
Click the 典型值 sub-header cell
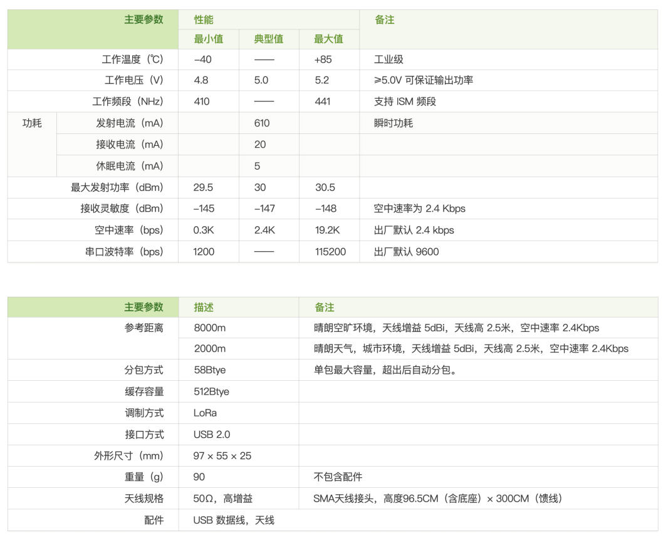268,39
